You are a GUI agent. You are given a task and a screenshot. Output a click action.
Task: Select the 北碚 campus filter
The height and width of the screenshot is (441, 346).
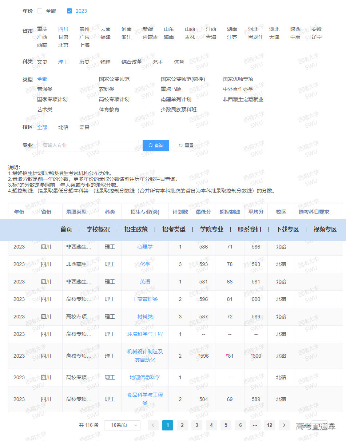click(x=63, y=127)
